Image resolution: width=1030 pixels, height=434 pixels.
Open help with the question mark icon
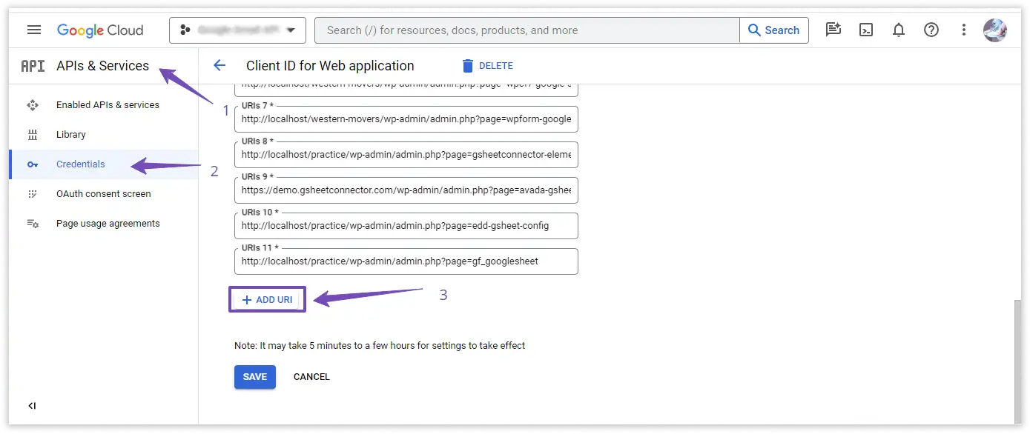(x=931, y=30)
